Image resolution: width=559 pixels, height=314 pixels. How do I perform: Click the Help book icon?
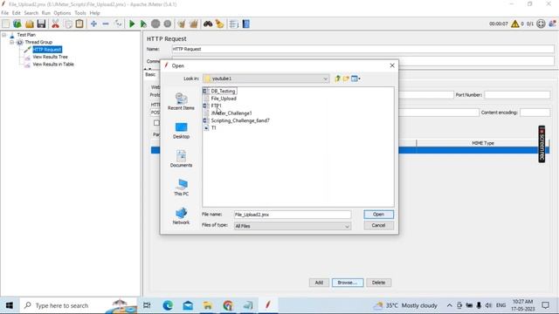tap(246, 24)
